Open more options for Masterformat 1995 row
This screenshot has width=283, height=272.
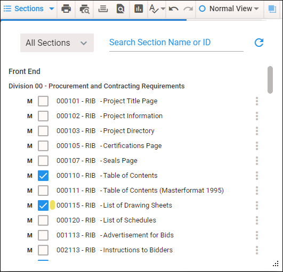pyautogui.click(x=257, y=191)
